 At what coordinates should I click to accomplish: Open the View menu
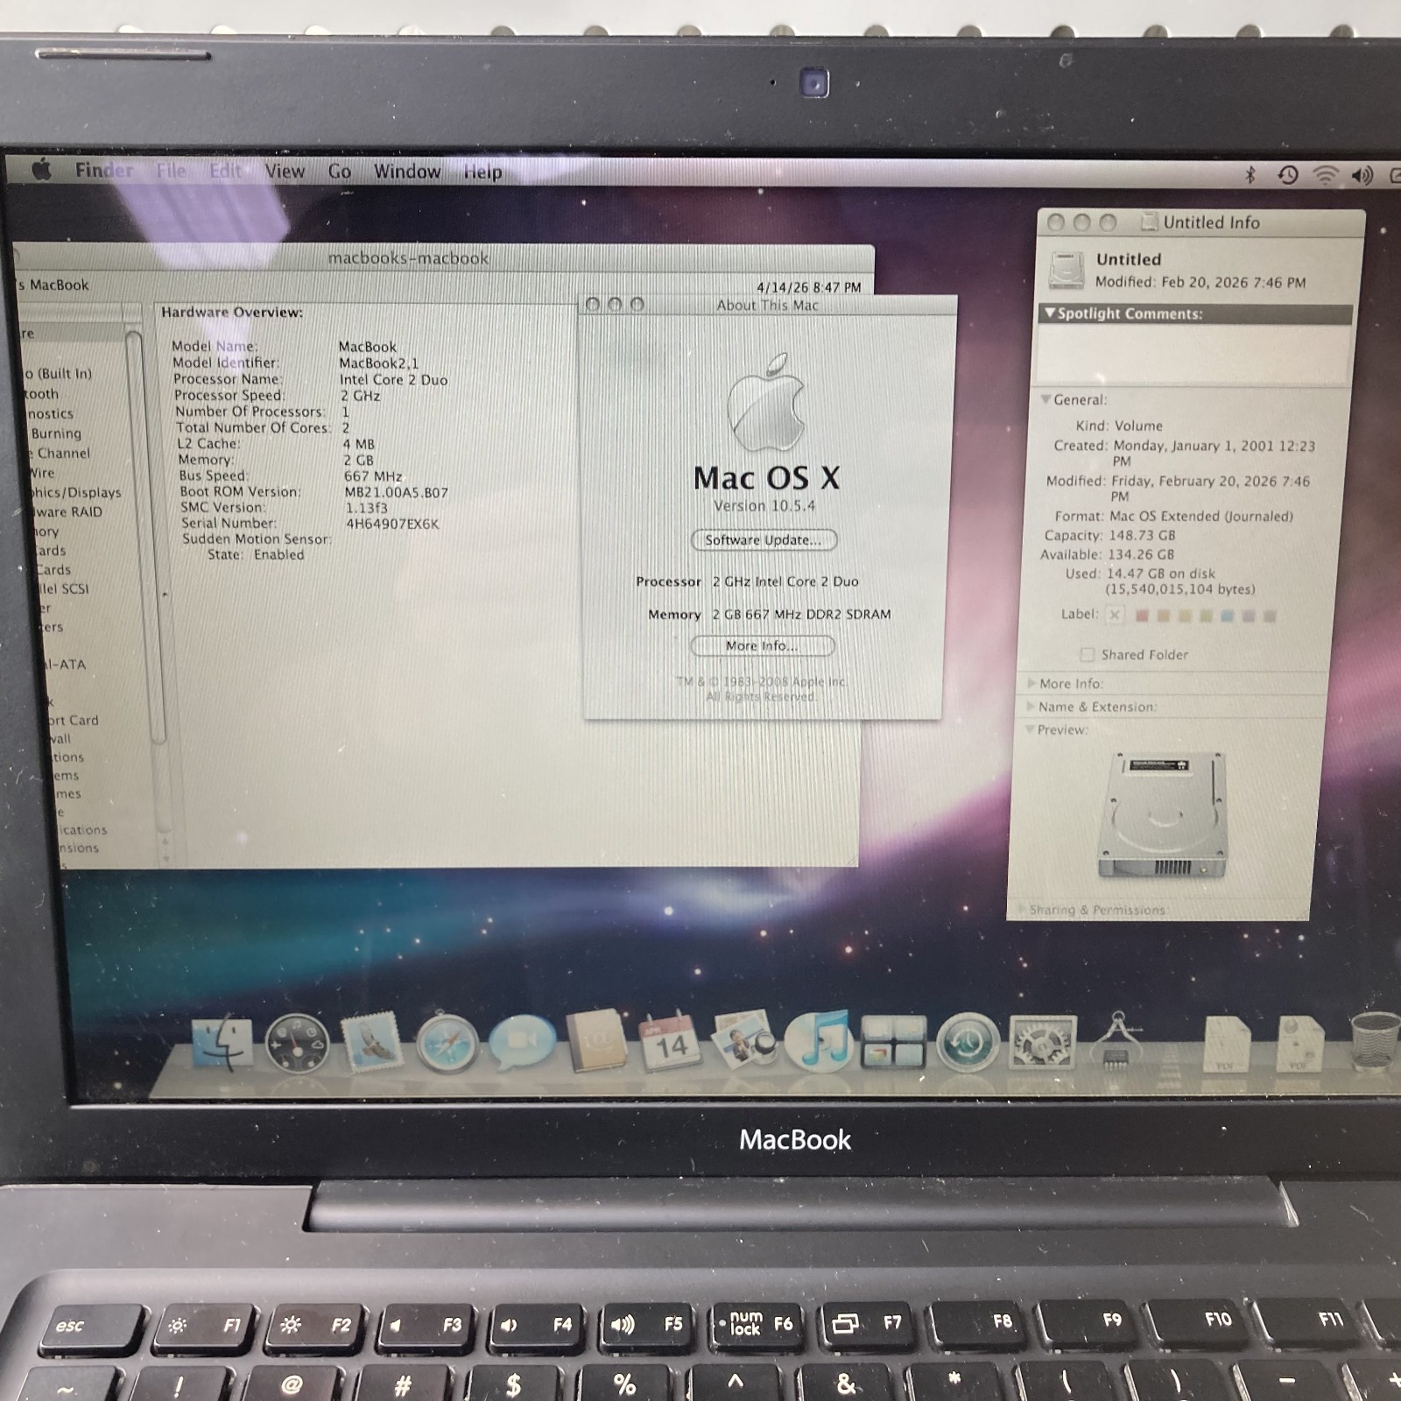pos(285,171)
